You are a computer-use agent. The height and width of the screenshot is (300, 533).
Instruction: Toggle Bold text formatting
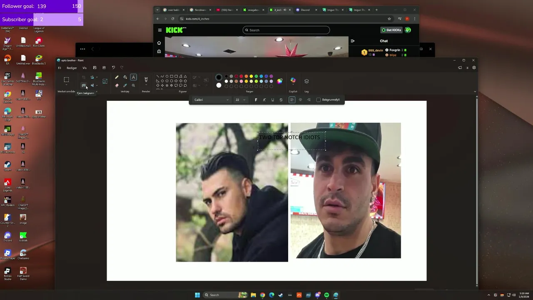click(x=256, y=100)
